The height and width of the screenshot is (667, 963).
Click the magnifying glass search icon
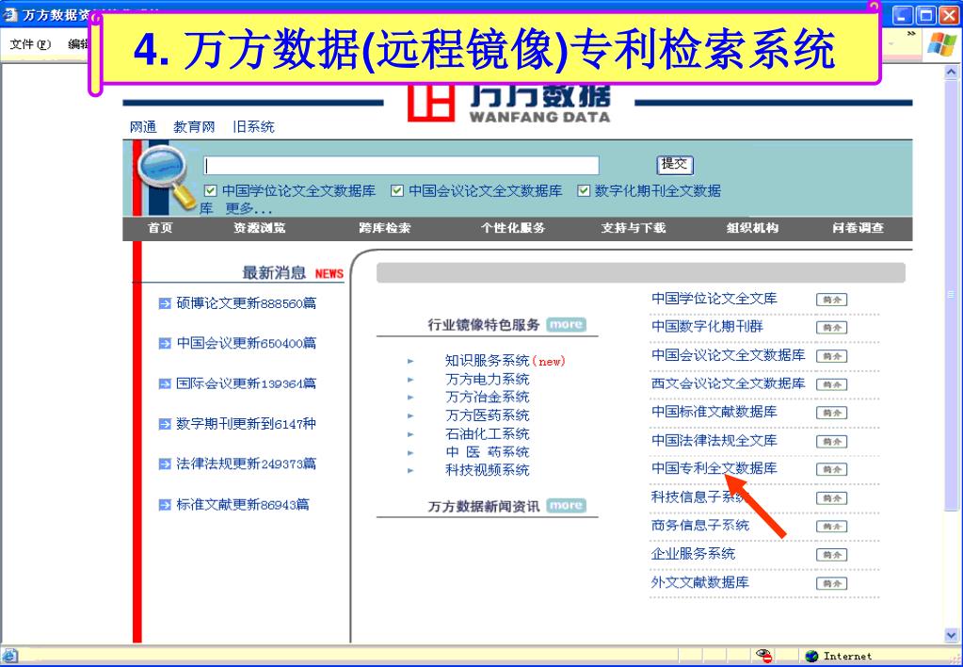pyautogui.click(x=166, y=176)
